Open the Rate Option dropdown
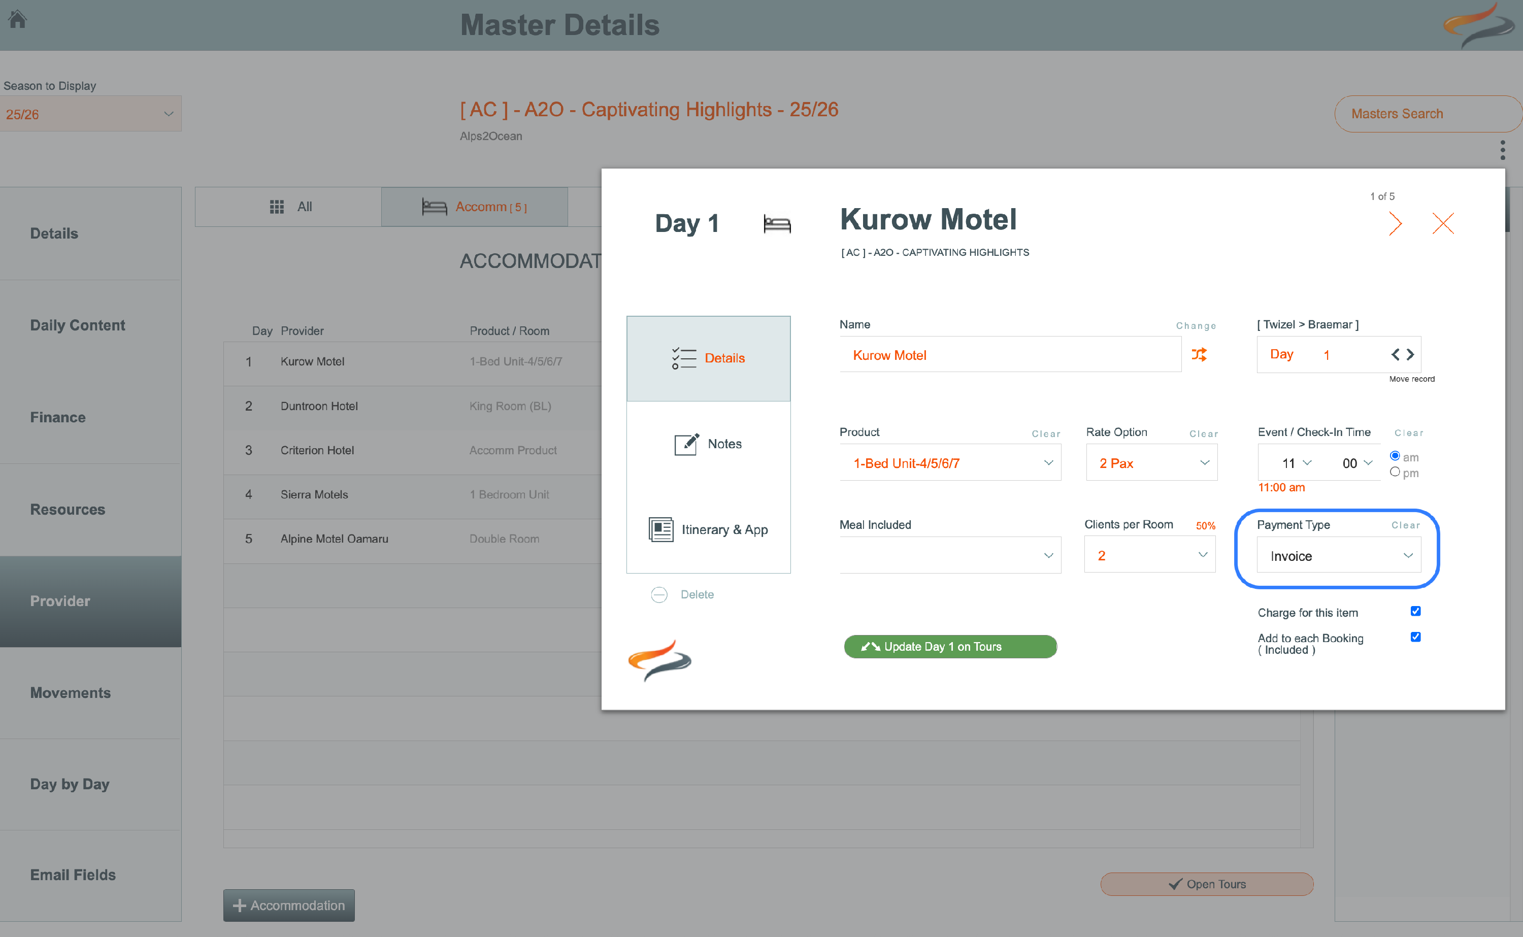The height and width of the screenshot is (937, 1523). (1151, 463)
